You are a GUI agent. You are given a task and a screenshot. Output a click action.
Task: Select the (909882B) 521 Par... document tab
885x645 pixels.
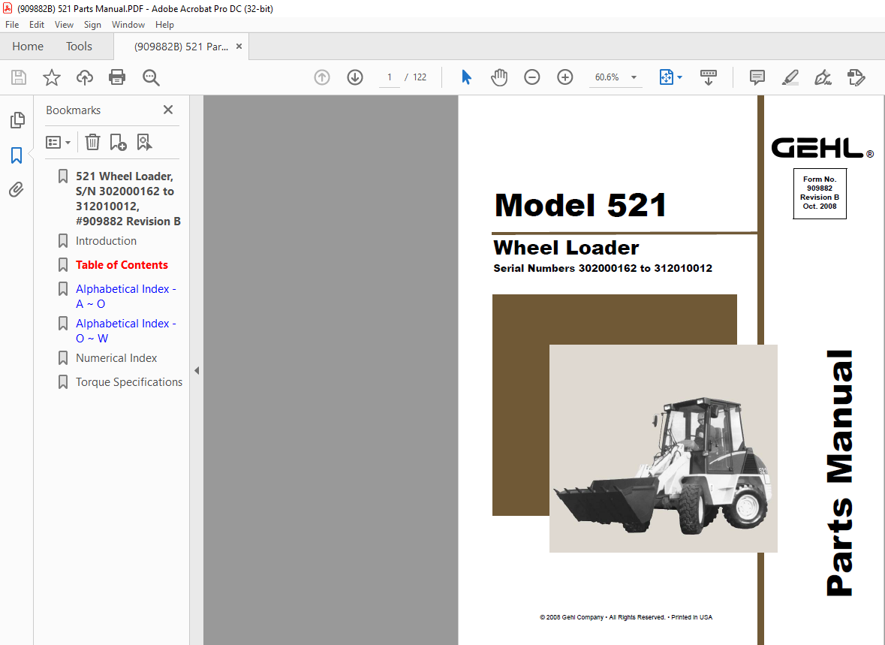[181, 47]
